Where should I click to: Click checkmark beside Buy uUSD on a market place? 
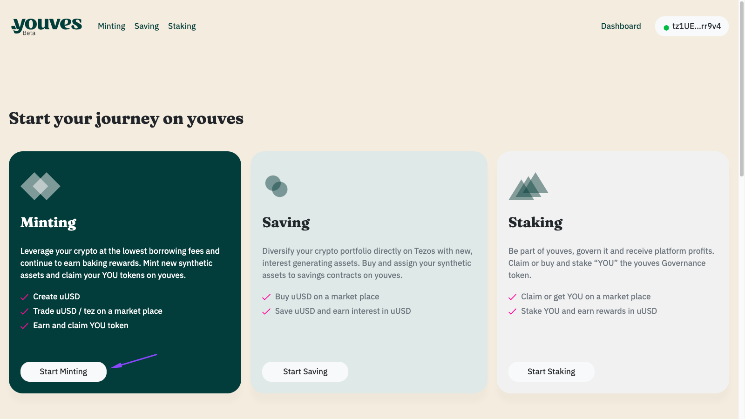[266, 297]
